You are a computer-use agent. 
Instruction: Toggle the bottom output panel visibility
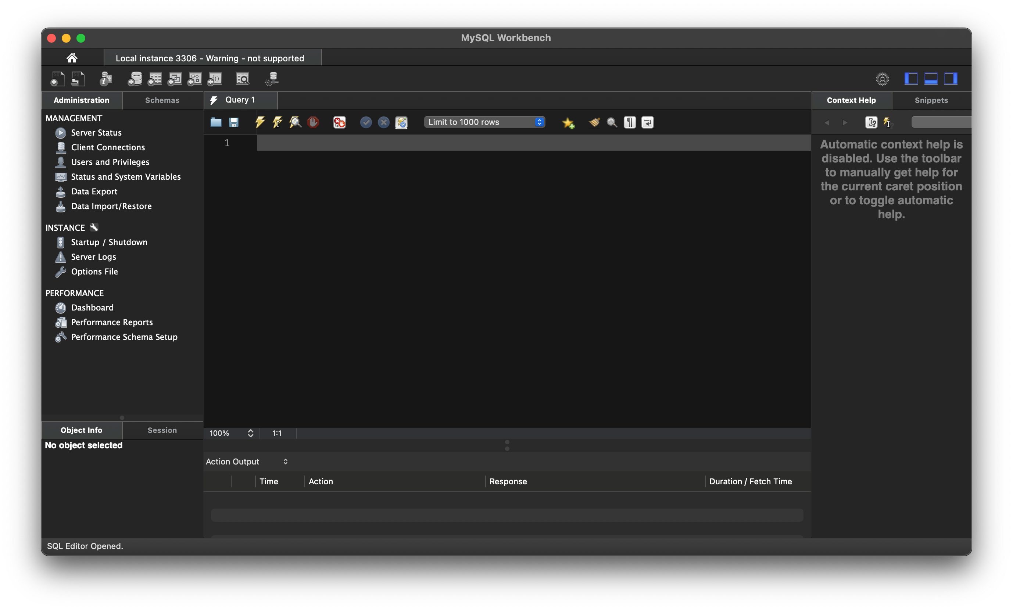[x=930, y=79]
